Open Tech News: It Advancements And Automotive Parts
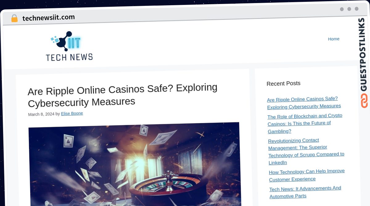This screenshot has height=206, width=370. pyautogui.click(x=305, y=192)
